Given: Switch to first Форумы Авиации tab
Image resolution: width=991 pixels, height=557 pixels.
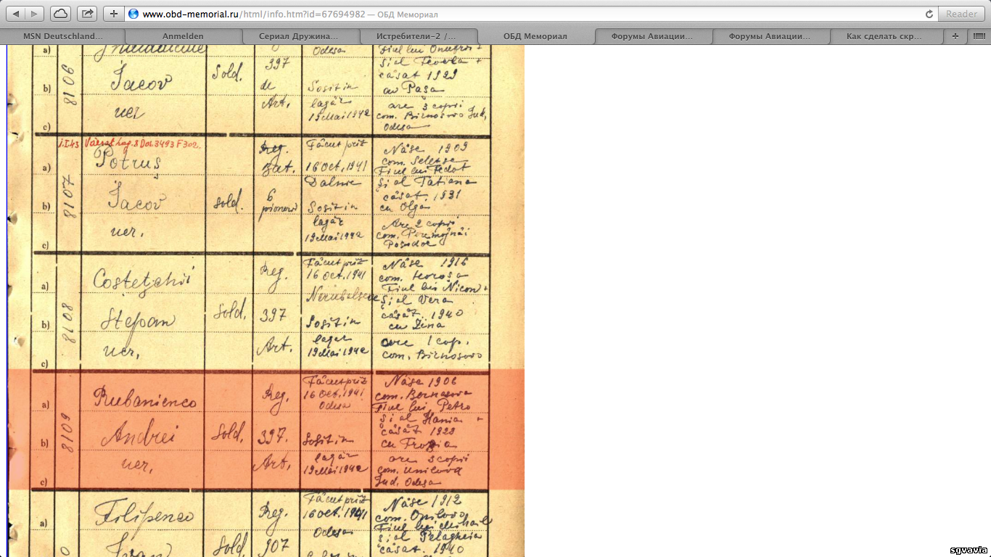Looking at the screenshot, I should [653, 36].
